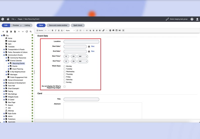Click into the Location input field
200x139 pixels.
point(81,42)
